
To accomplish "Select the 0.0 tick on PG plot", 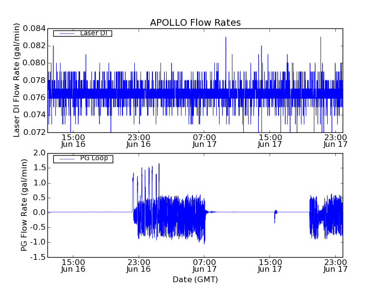I will click(x=40, y=213).
